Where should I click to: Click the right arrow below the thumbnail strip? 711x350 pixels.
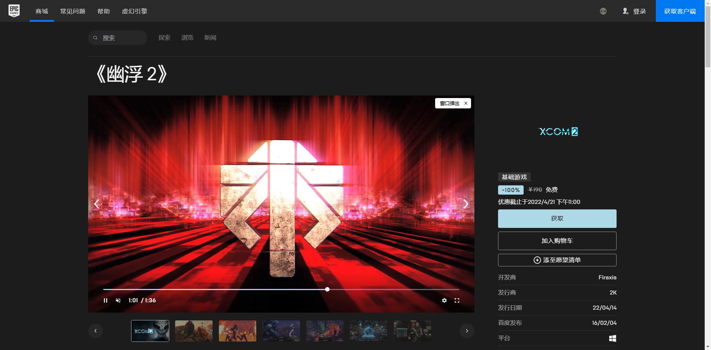467,330
